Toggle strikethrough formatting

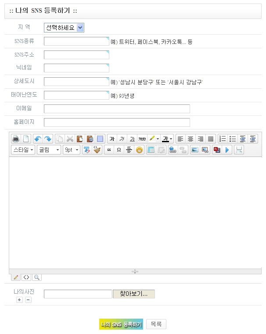(142, 139)
